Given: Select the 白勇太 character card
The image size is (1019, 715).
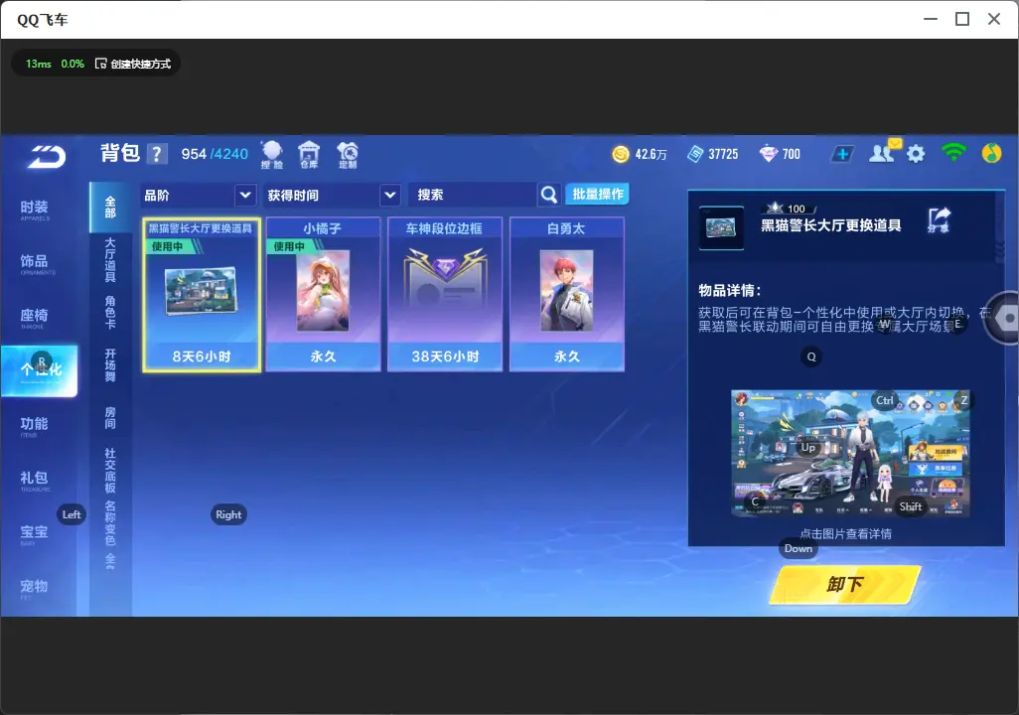Looking at the screenshot, I should tap(567, 295).
